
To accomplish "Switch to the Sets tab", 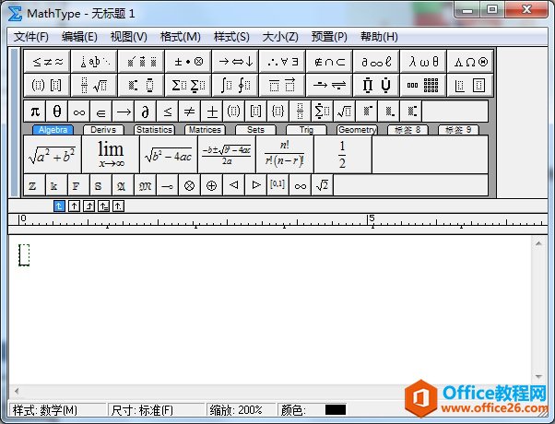I will pos(255,130).
